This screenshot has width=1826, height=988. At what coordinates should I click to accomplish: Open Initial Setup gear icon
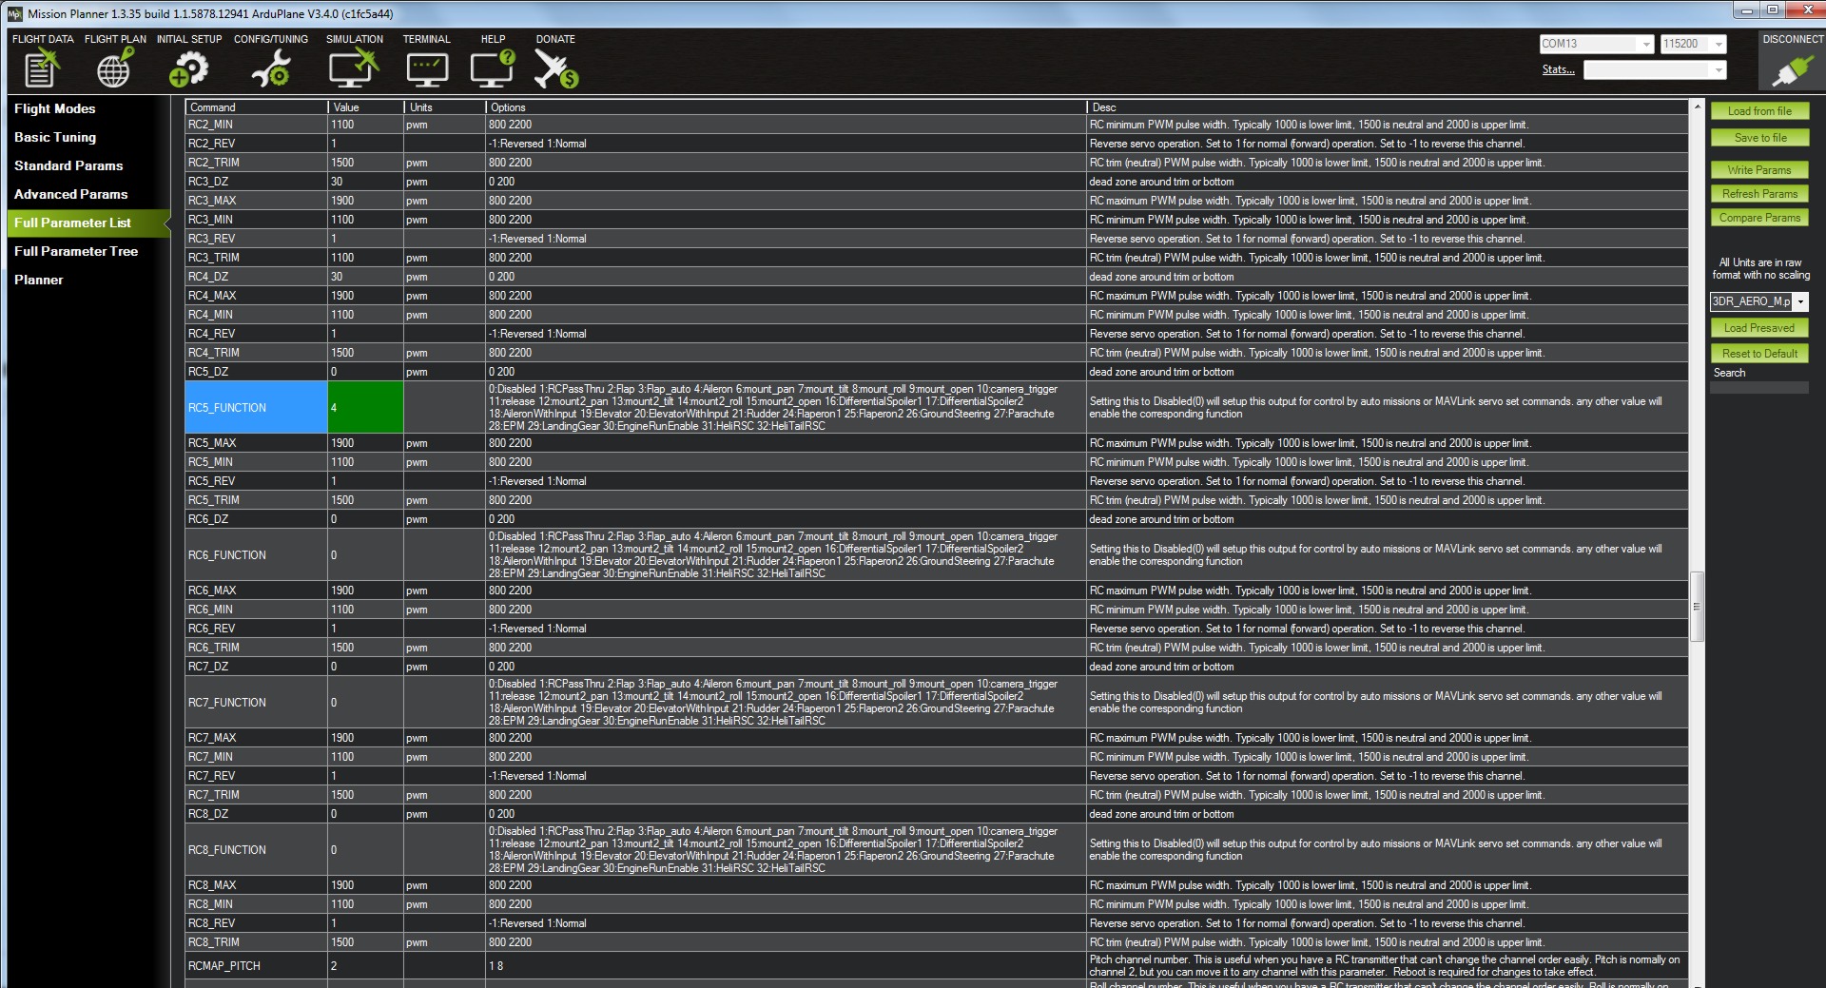coord(188,68)
